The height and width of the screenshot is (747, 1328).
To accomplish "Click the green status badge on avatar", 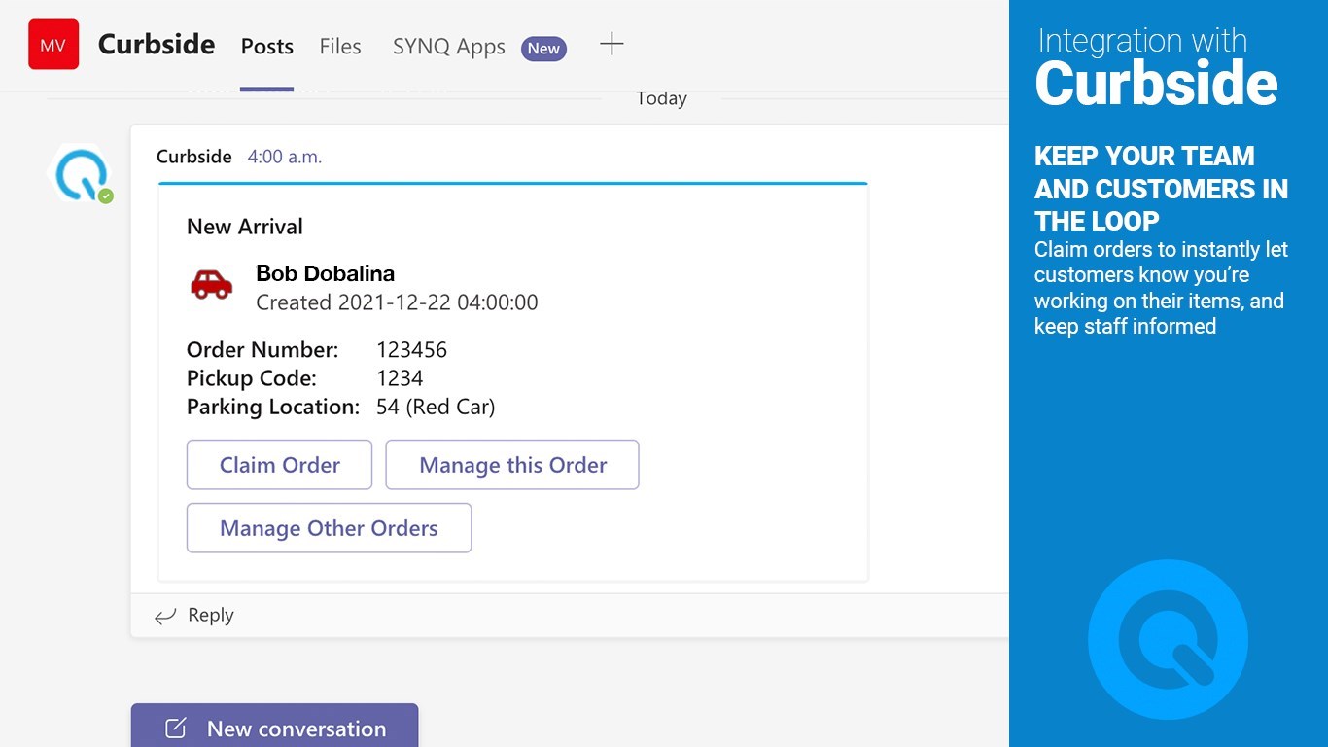I will (106, 196).
